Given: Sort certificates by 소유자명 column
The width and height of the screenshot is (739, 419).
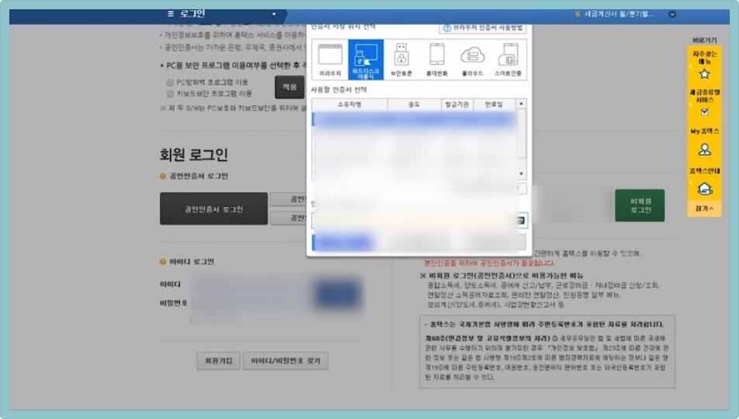Looking at the screenshot, I should pos(349,105).
